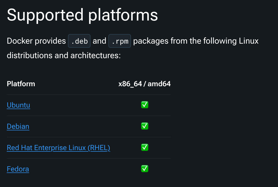Click the word 'and' between code badges
This screenshot has height=187, width=278.
[100, 41]
